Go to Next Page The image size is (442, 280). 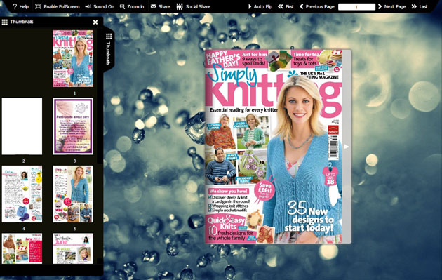391,6
